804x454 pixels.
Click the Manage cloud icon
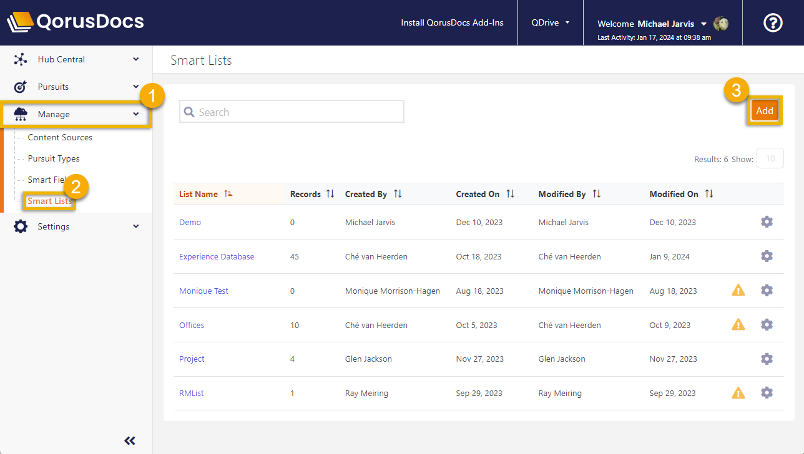pyautogui.click(x=21, y=114)
